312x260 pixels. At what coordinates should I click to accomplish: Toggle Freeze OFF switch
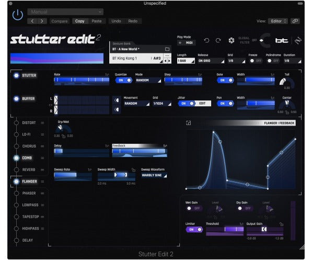(256, 61)
